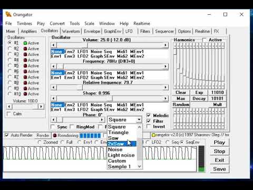Select Light noise in the waveform list
253x190 pixels.
tap(122, 155)
